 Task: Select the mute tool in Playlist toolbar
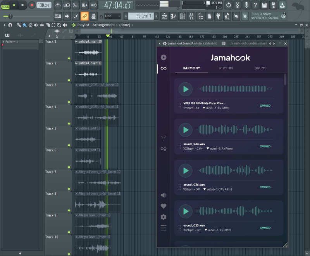[x=36, y=25]
